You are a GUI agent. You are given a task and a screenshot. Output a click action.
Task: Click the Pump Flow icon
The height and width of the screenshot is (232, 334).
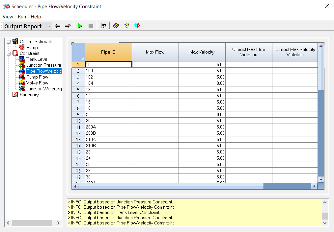[x=22, y=77]
